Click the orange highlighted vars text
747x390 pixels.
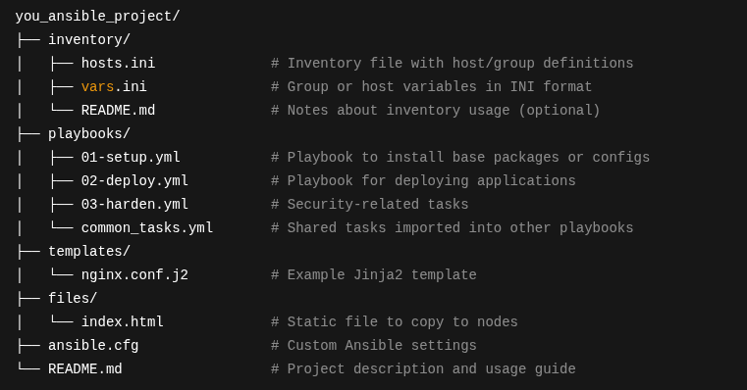tap(97, 86)
